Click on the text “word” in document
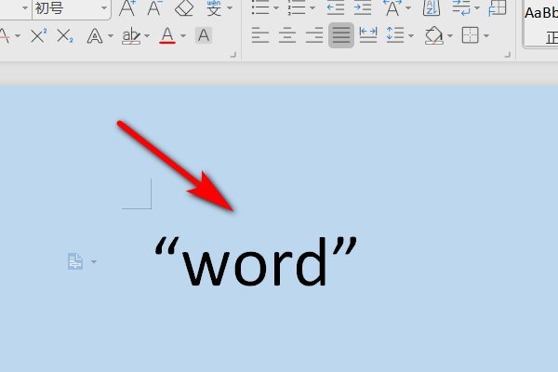This screenshot has width=558, height=372. [x=256, y=261]
